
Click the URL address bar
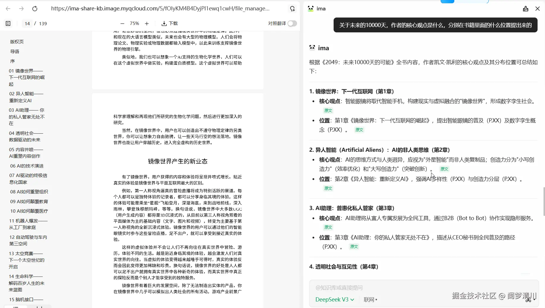point(161,9)
